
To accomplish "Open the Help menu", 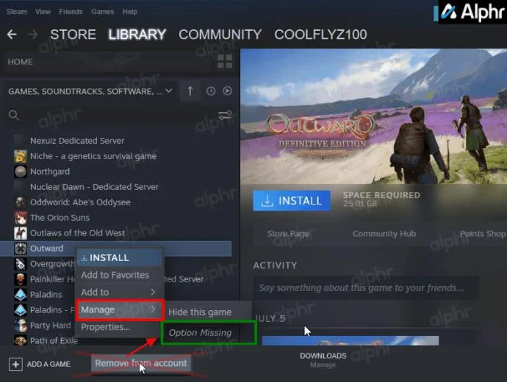I will (129, 12).
